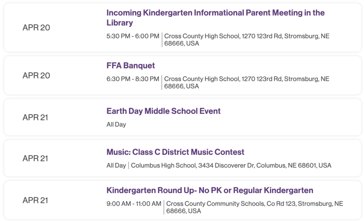This screenshot has width=364, height=221.
Task: Open the Earth Day Middle School Event
Action: pyautogui.click(x=164, y=111)
